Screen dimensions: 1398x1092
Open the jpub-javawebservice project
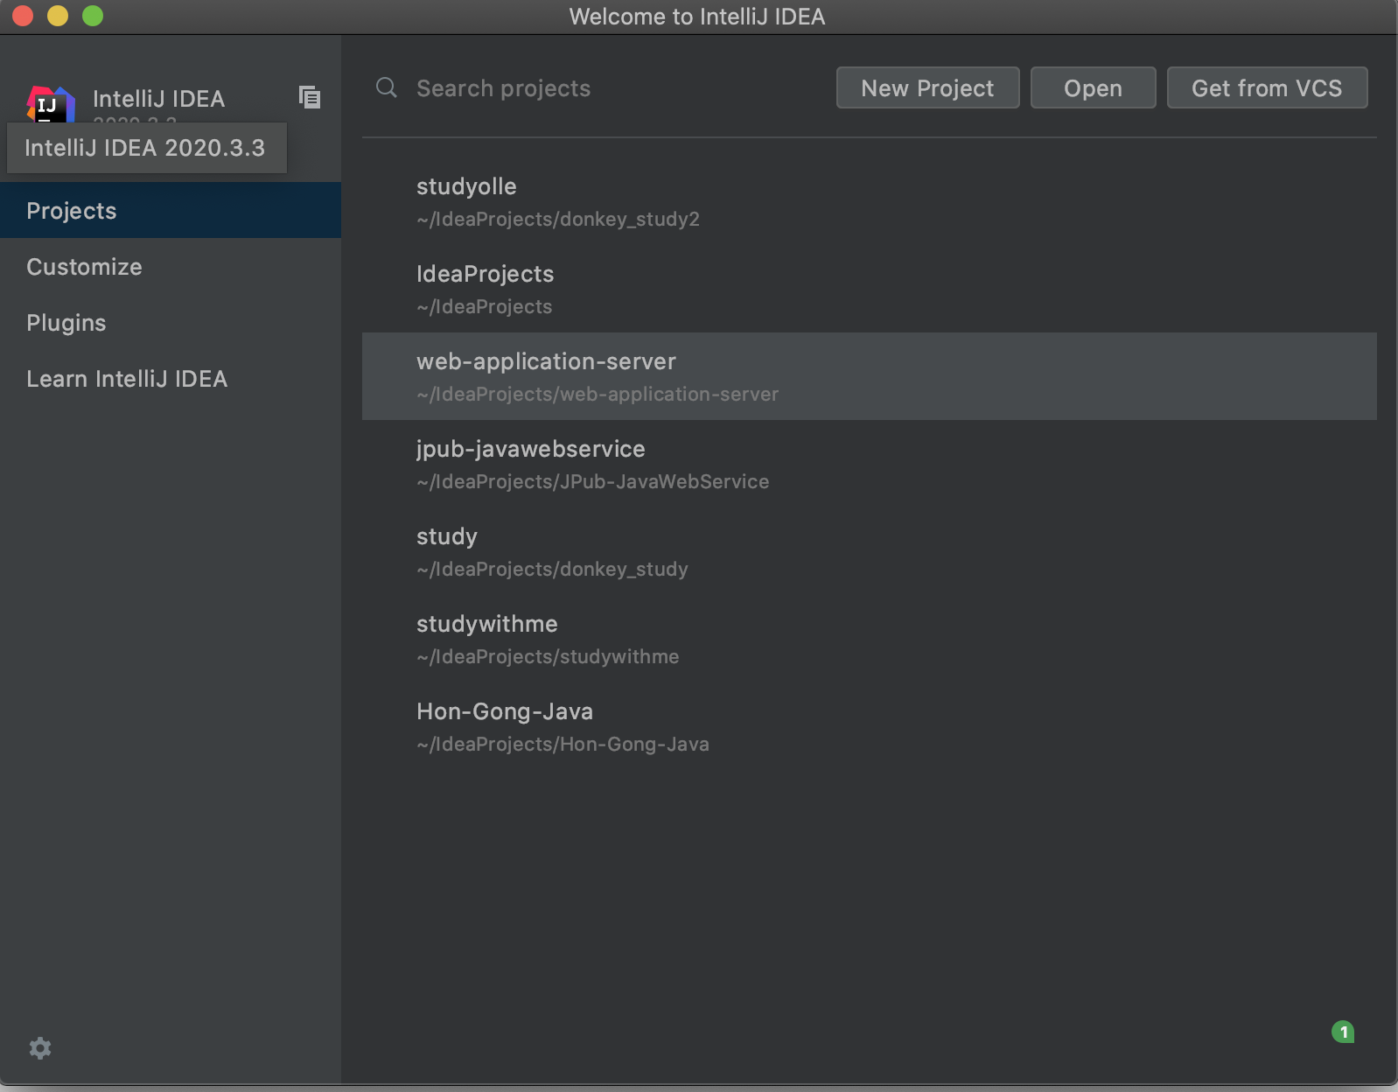pos(869,464)
